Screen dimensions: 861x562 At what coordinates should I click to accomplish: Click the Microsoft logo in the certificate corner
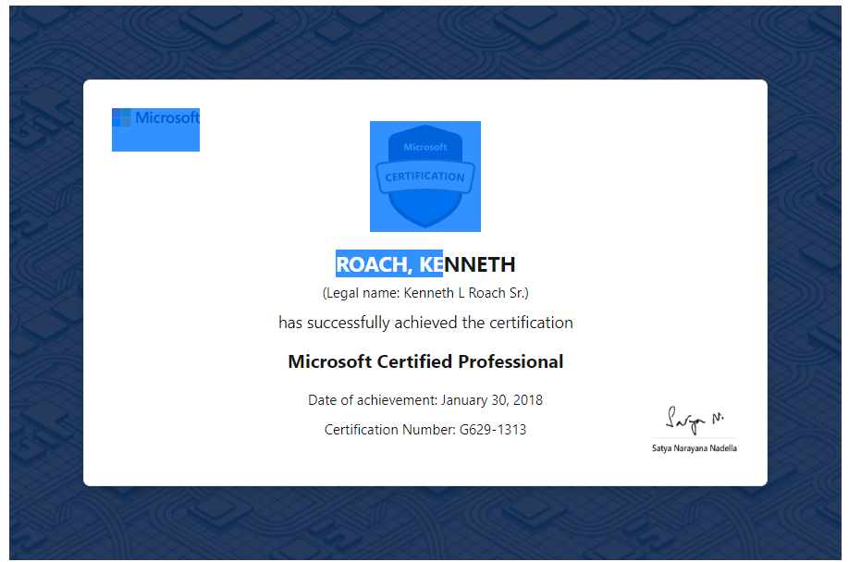156,129
